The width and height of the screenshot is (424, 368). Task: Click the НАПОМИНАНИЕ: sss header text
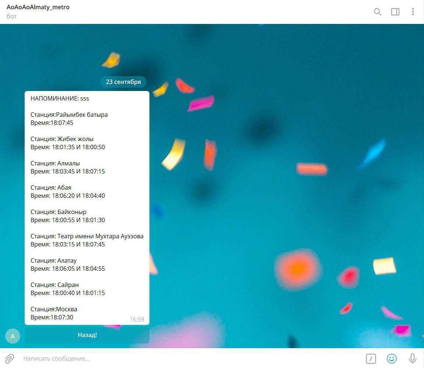tap(60, 98)
